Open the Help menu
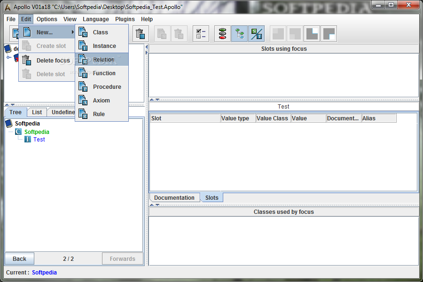Viewport: 423px width, 282px height. tap(147, 19)
